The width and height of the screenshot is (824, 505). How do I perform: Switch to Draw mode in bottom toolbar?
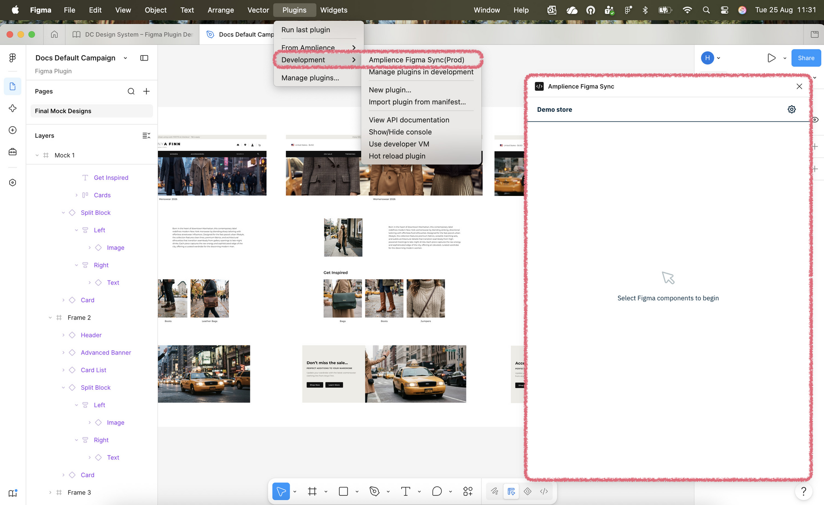click(494, 491)
